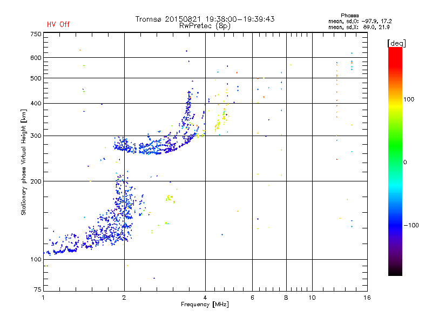Image resolution: width=432 pixels, height=324 pixels.
Task: Click the black bottom of the colorbar
Action: 395,272
